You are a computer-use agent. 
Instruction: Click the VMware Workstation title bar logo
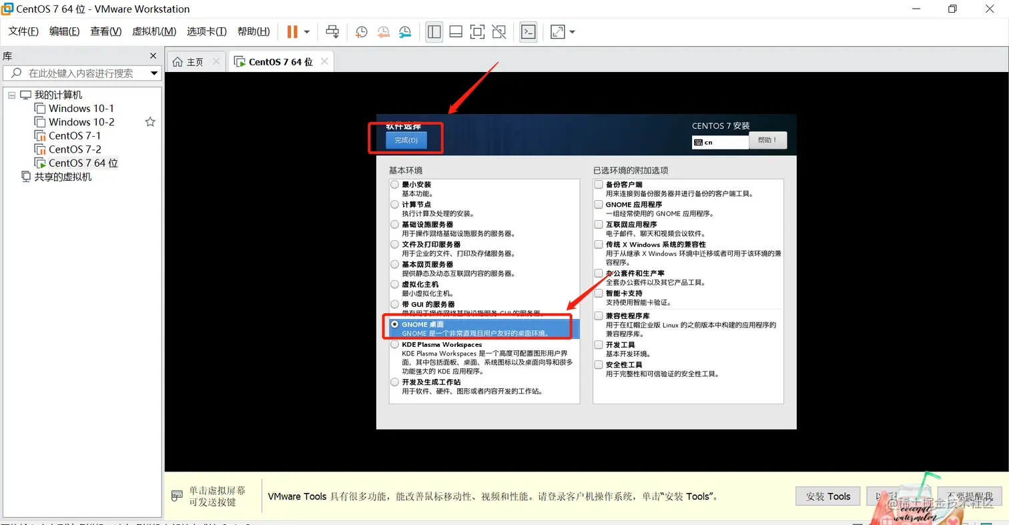point(9,9)
